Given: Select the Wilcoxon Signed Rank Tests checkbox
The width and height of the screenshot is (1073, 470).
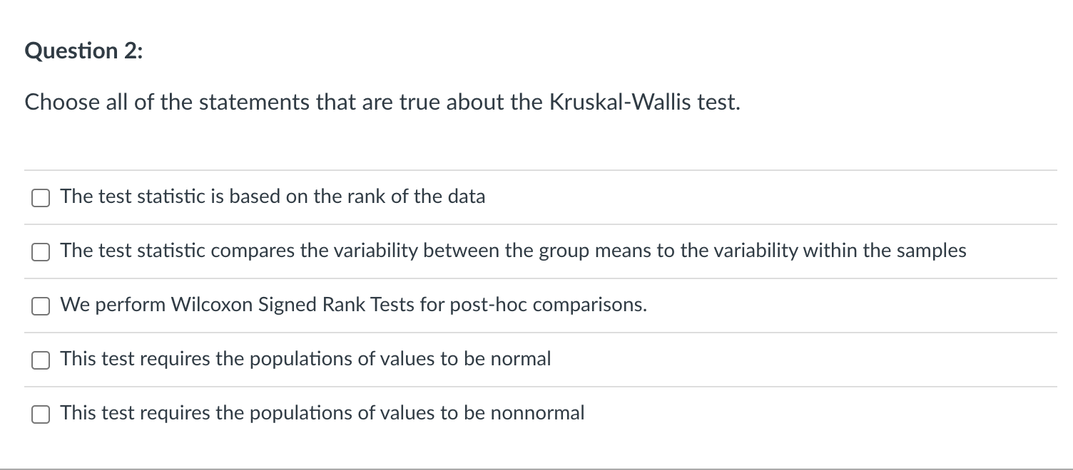Looking at the screenshot, I should (40, 305).
